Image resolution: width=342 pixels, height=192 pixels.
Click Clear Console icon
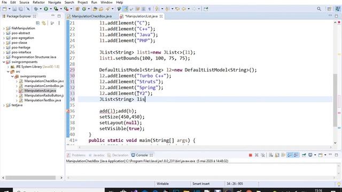pyautogui.click(x=271, y=155)
